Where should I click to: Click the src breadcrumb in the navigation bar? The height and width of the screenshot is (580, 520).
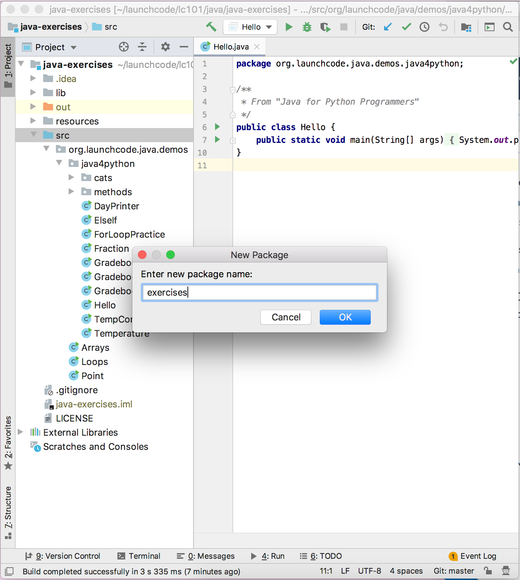(105, 27)
